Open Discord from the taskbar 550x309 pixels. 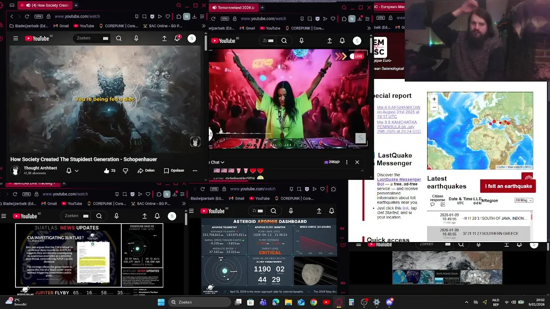click(x=389, y=302)
